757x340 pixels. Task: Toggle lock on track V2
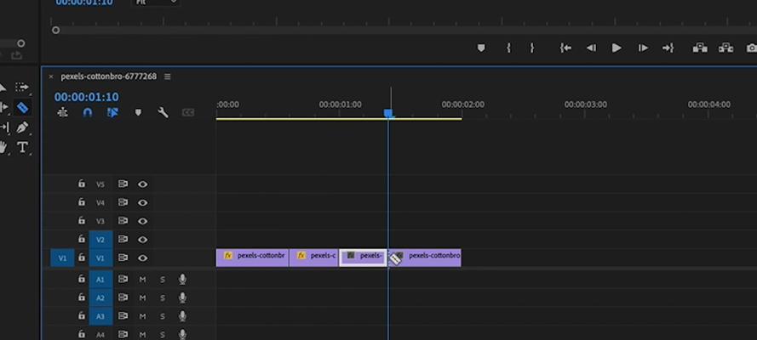[82, 239]
